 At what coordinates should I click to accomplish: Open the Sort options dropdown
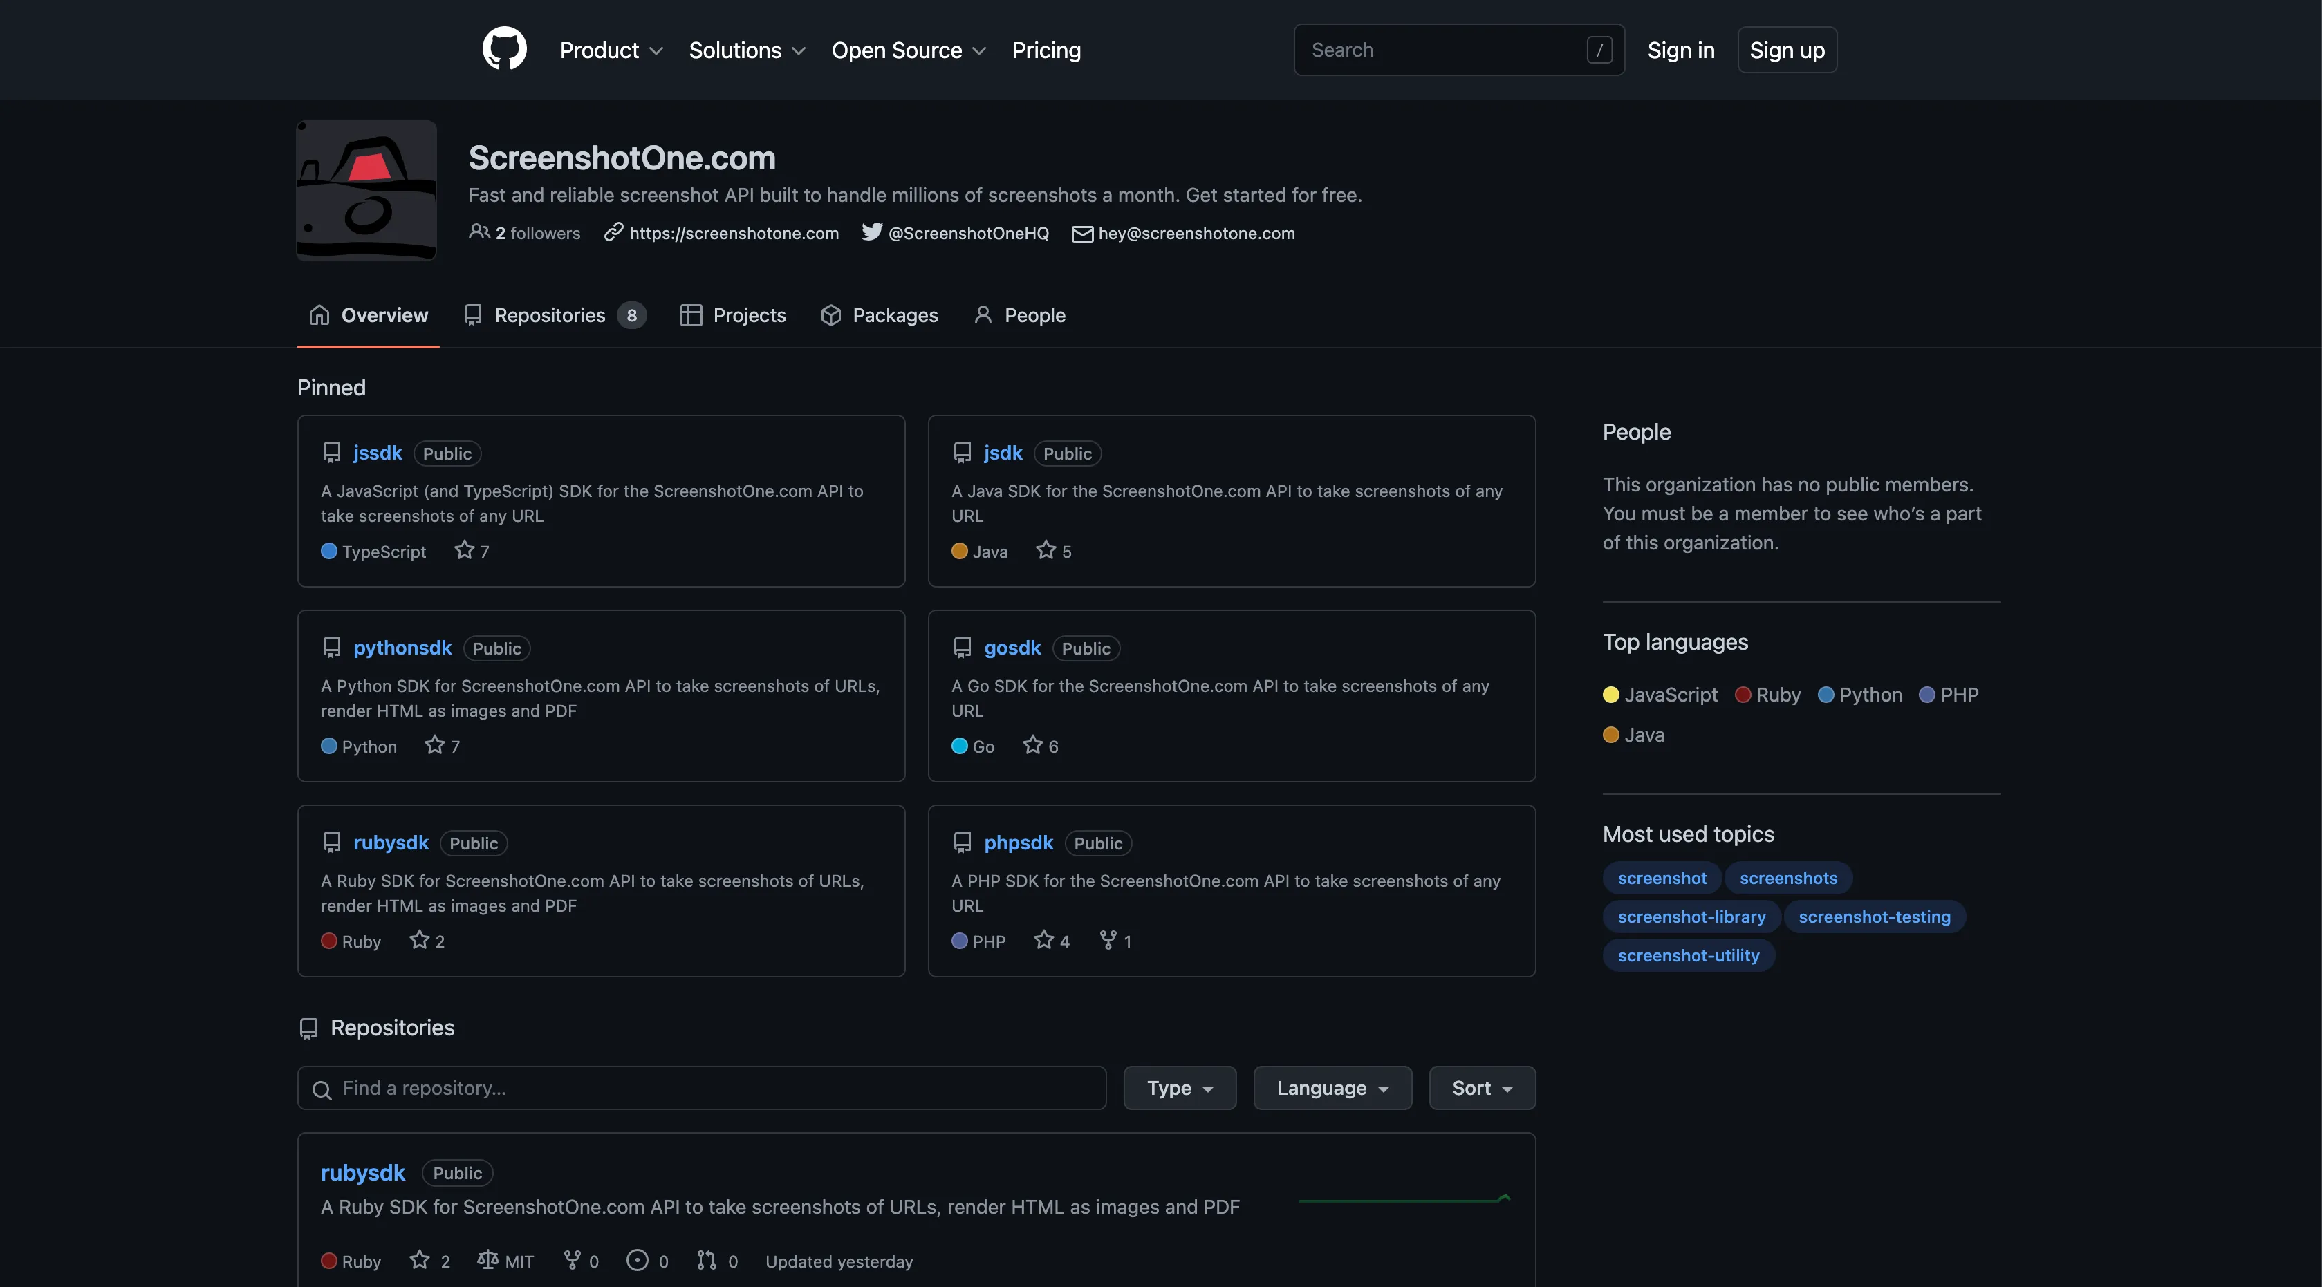click(1481, 1088)
